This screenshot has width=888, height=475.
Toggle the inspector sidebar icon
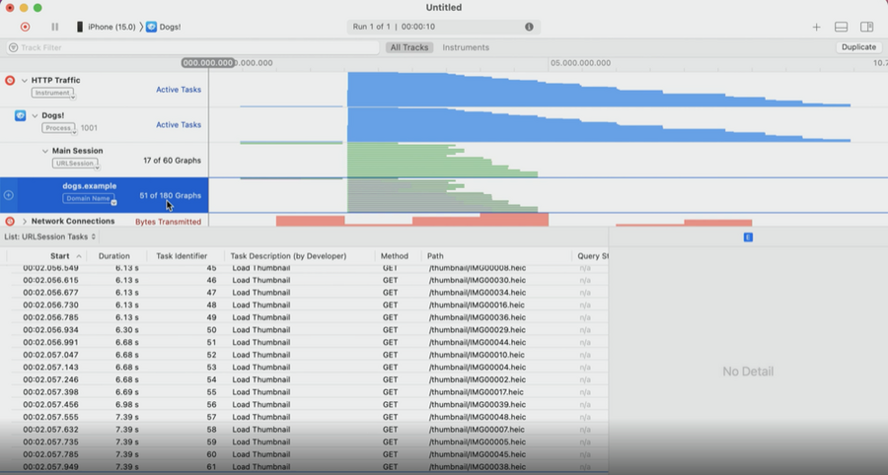point(866,27)
